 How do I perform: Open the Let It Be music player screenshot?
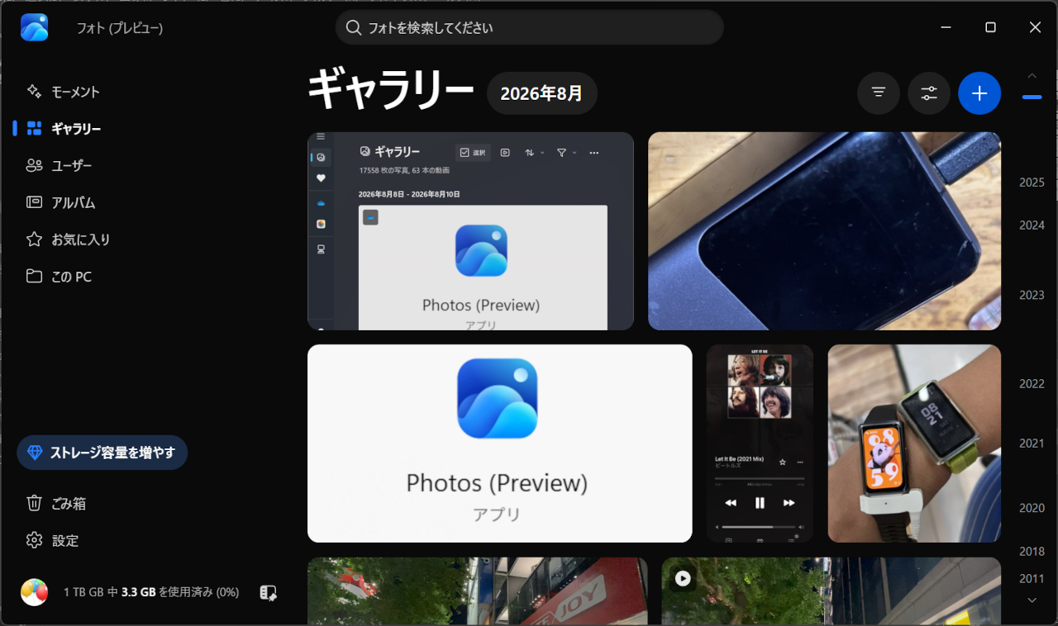(760, 443)
